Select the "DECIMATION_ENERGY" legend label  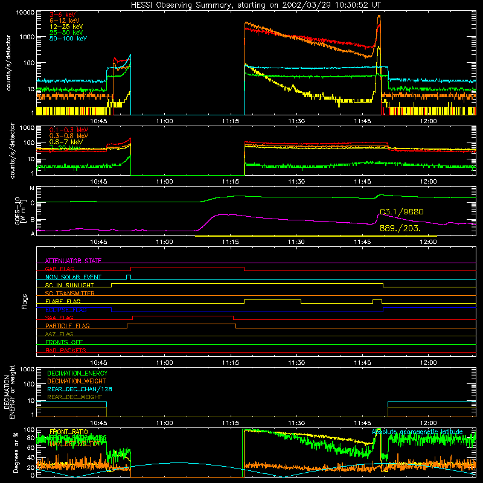(77, 373)
